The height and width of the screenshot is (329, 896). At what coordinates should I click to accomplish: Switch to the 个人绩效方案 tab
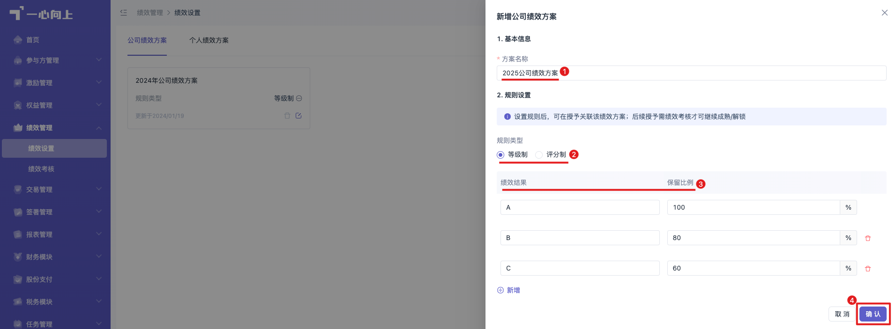point(209,40)
